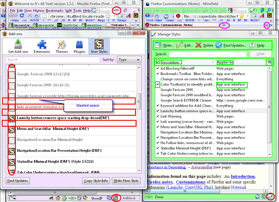Click green checkmark icon in left status bar
The width and height of the screenshot is (279, 202).
(x=64, y=198)
